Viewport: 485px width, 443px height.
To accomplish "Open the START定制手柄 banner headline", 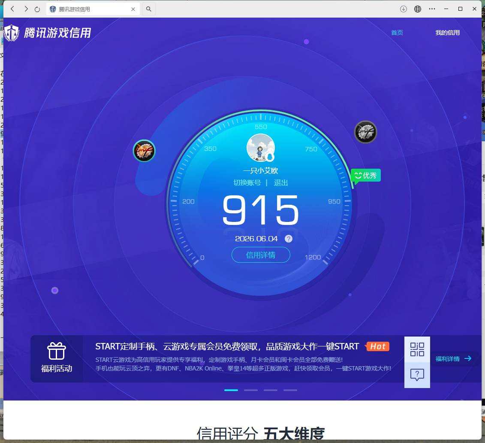I will pos(227,346).
